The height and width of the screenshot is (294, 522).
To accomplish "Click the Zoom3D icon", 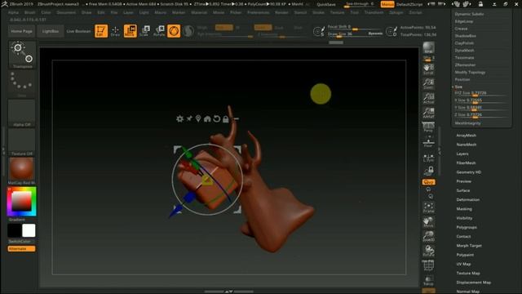I will pos(428,236).
